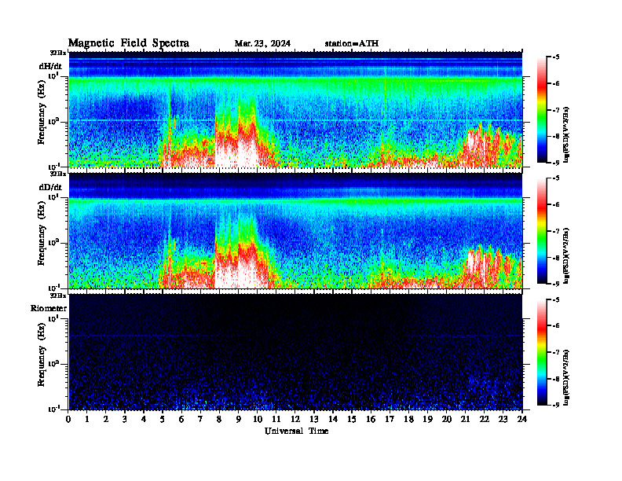The height and width of the screenshot is (481, 622).
Task: Click the "5" tick on Universal Time axis
Action: [x=163, y=419]
